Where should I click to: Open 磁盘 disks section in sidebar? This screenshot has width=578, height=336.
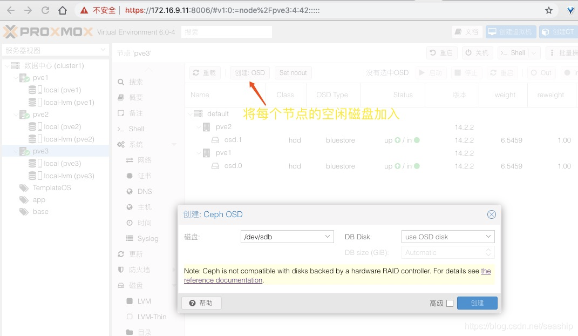[144, 285]
